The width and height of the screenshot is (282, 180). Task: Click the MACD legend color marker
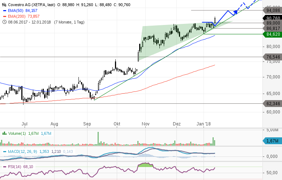tap(5, 151)
